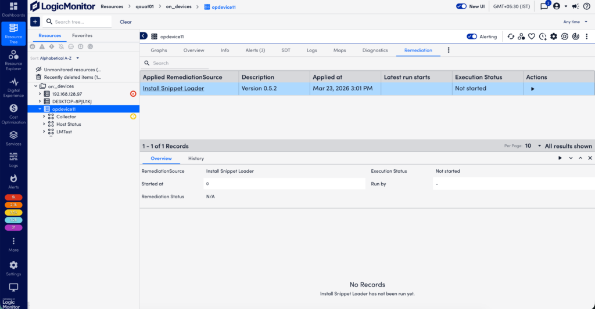Image resolution: width=595 pixels, height=309 pixels.
Task: Open the Alerts (3) tab
Action: coord(255,50)
